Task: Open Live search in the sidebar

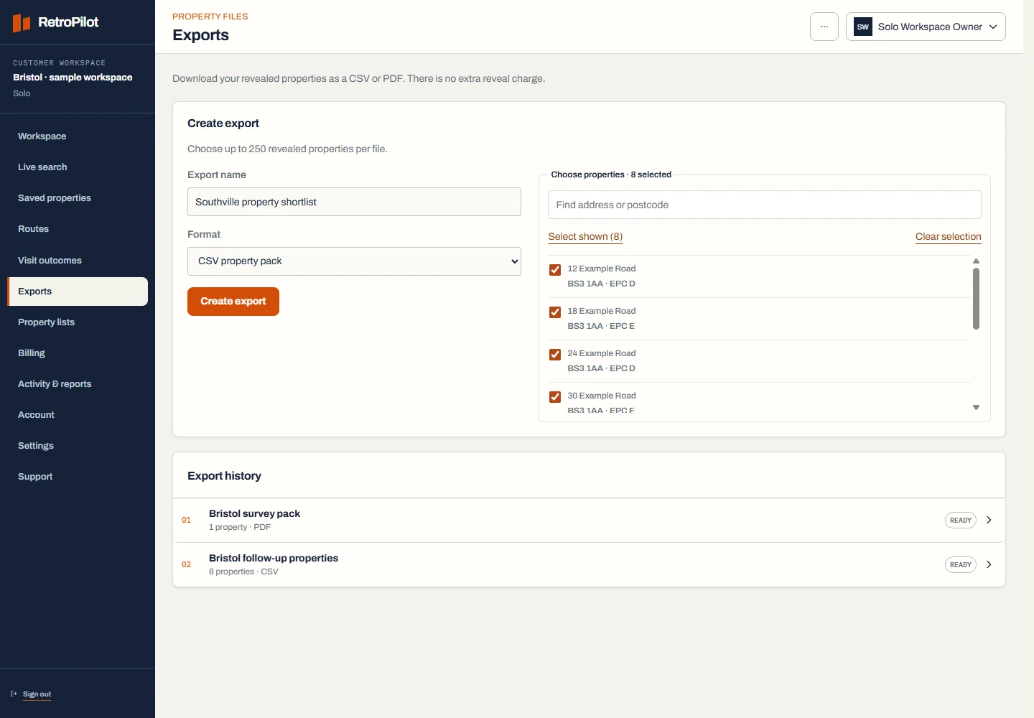Action: [x=78, y=167]
